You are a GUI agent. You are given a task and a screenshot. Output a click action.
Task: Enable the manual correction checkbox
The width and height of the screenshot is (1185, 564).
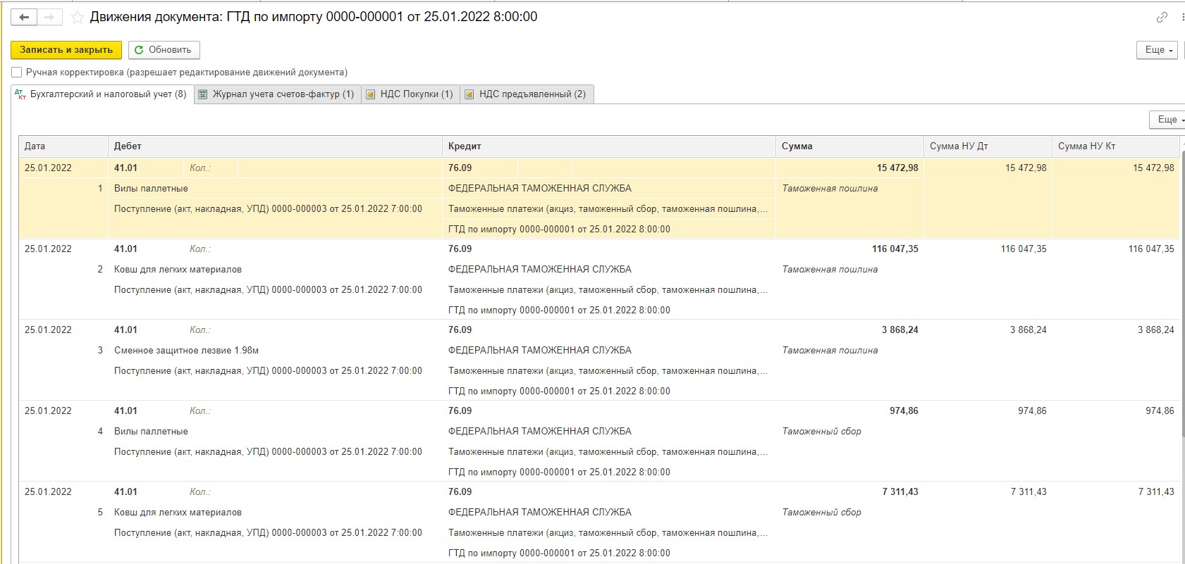tap(17, 73)
